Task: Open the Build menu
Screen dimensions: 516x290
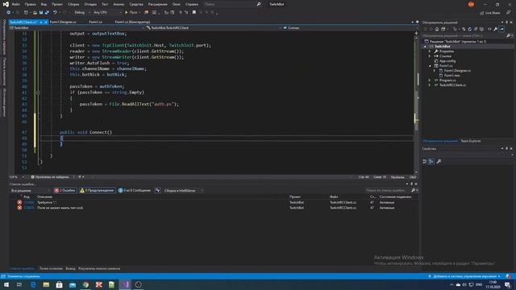Action: coord(73,4)
